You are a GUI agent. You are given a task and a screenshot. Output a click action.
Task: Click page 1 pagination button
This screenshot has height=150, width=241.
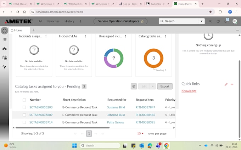pos(89,133)
